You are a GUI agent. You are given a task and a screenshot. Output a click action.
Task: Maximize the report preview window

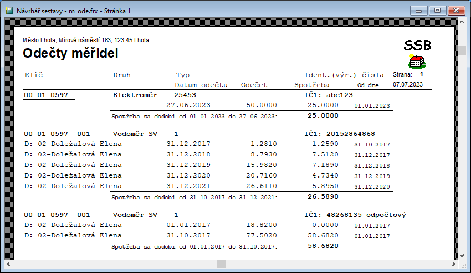[437, 10]
